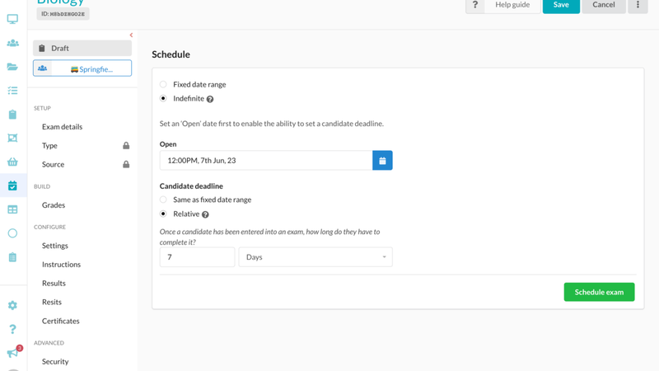Open the more options kebab menu
The height and width of the screenshot is (371, 659).
pyautogui.click(x=638, y=5)
